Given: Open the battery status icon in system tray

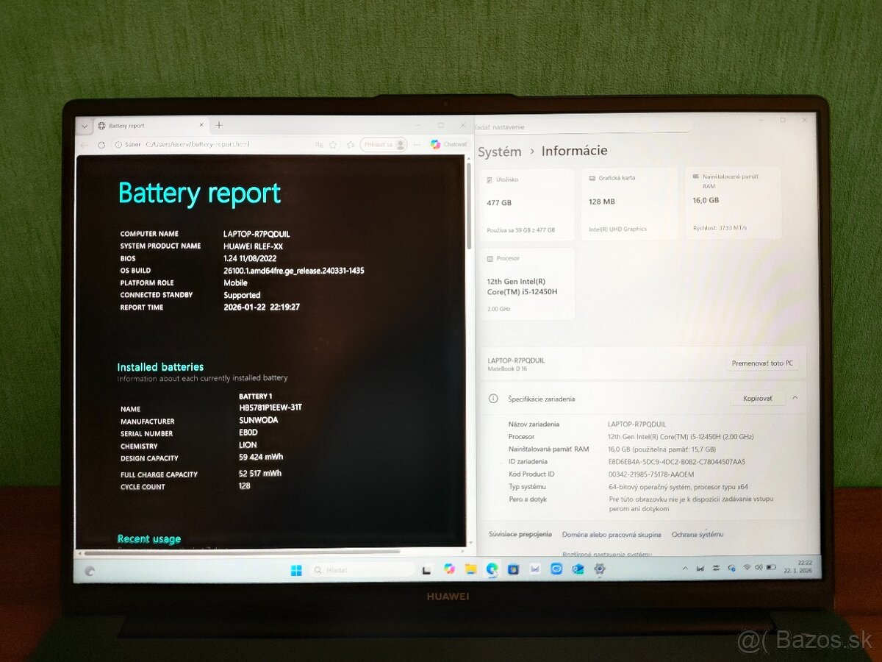Looking at the screenshot, I should 772,568.
